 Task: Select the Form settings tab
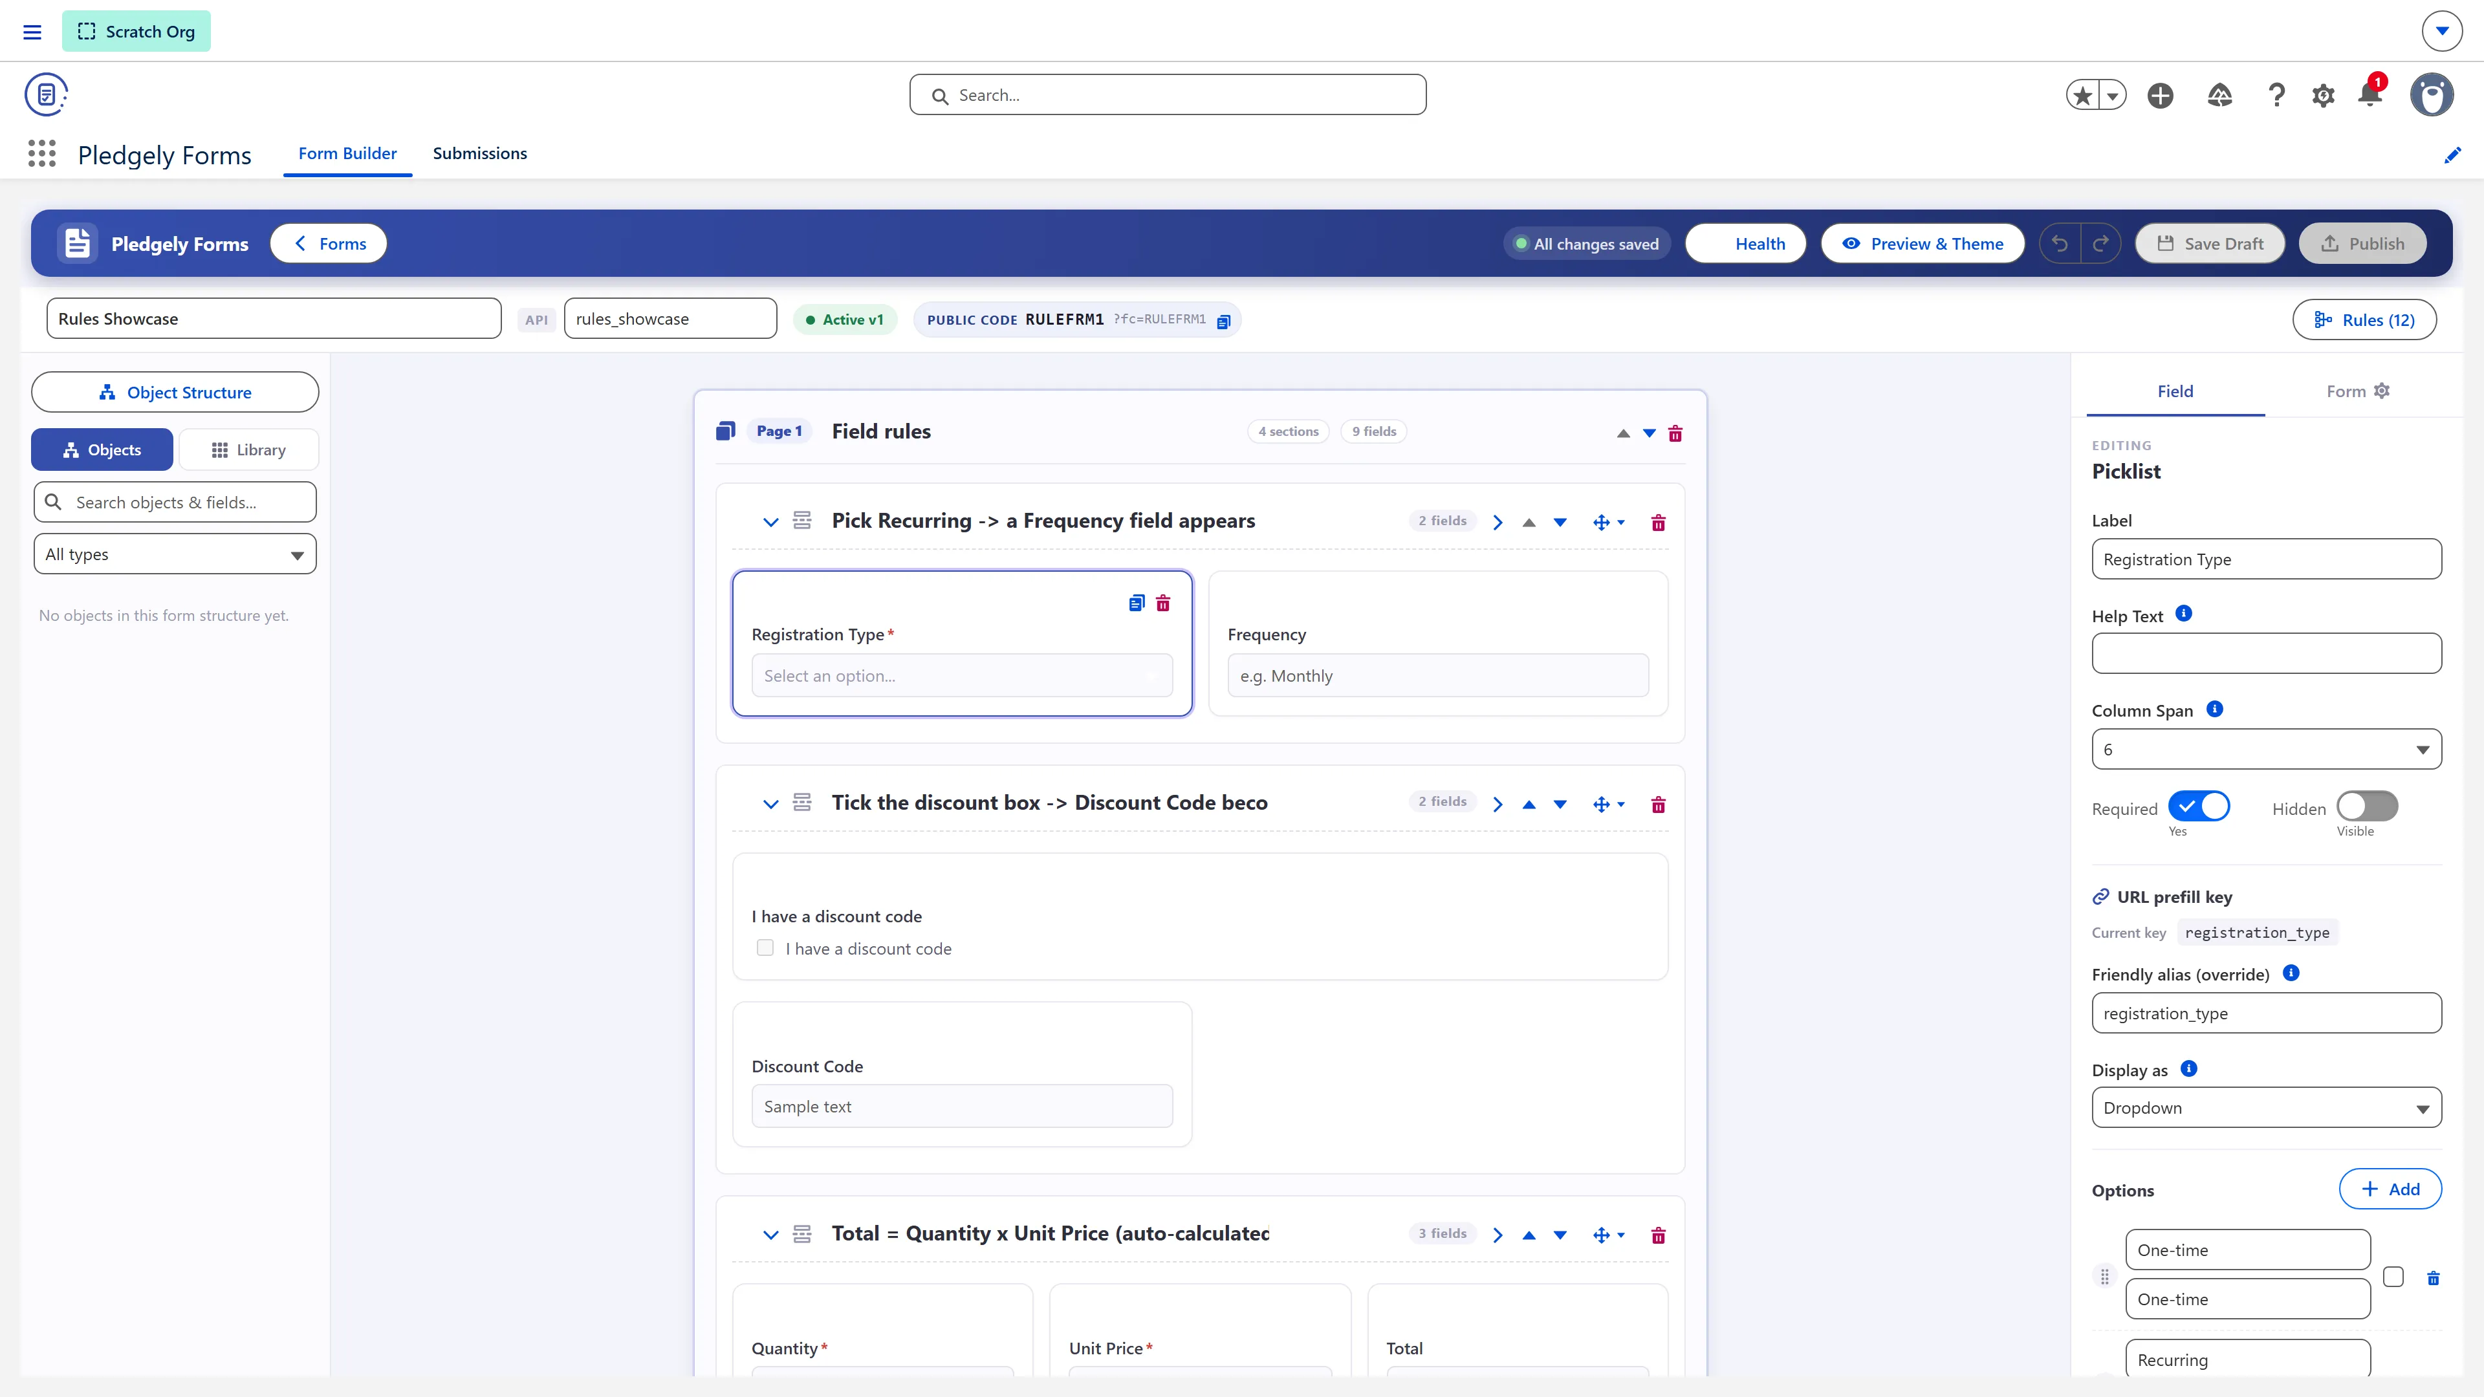point(2357,391)
